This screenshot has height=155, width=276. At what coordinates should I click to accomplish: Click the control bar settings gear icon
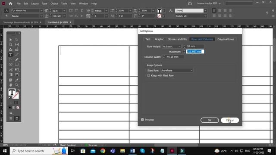tap(273, 10)
